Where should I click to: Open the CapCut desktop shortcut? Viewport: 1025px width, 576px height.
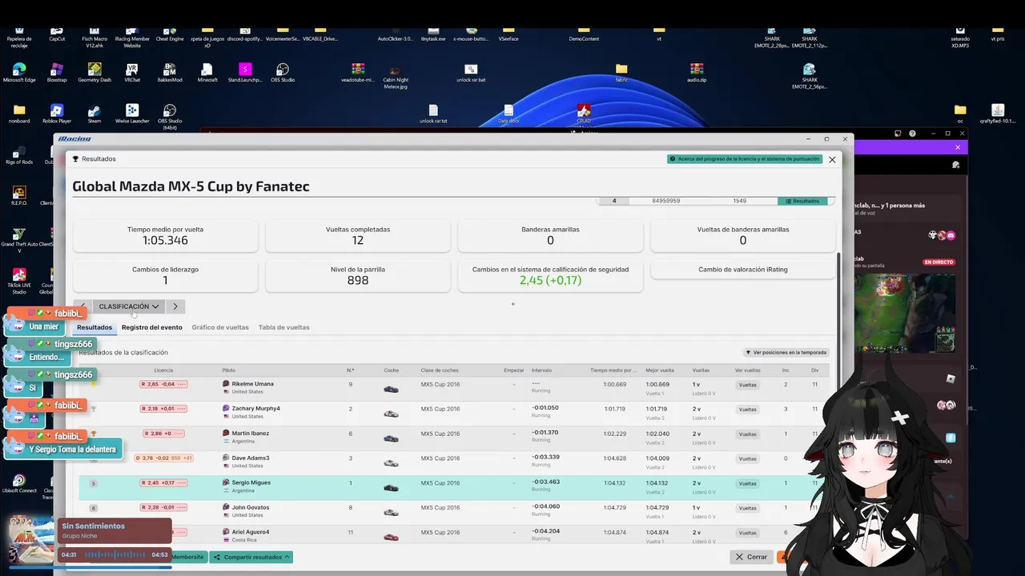coord(57,35)
